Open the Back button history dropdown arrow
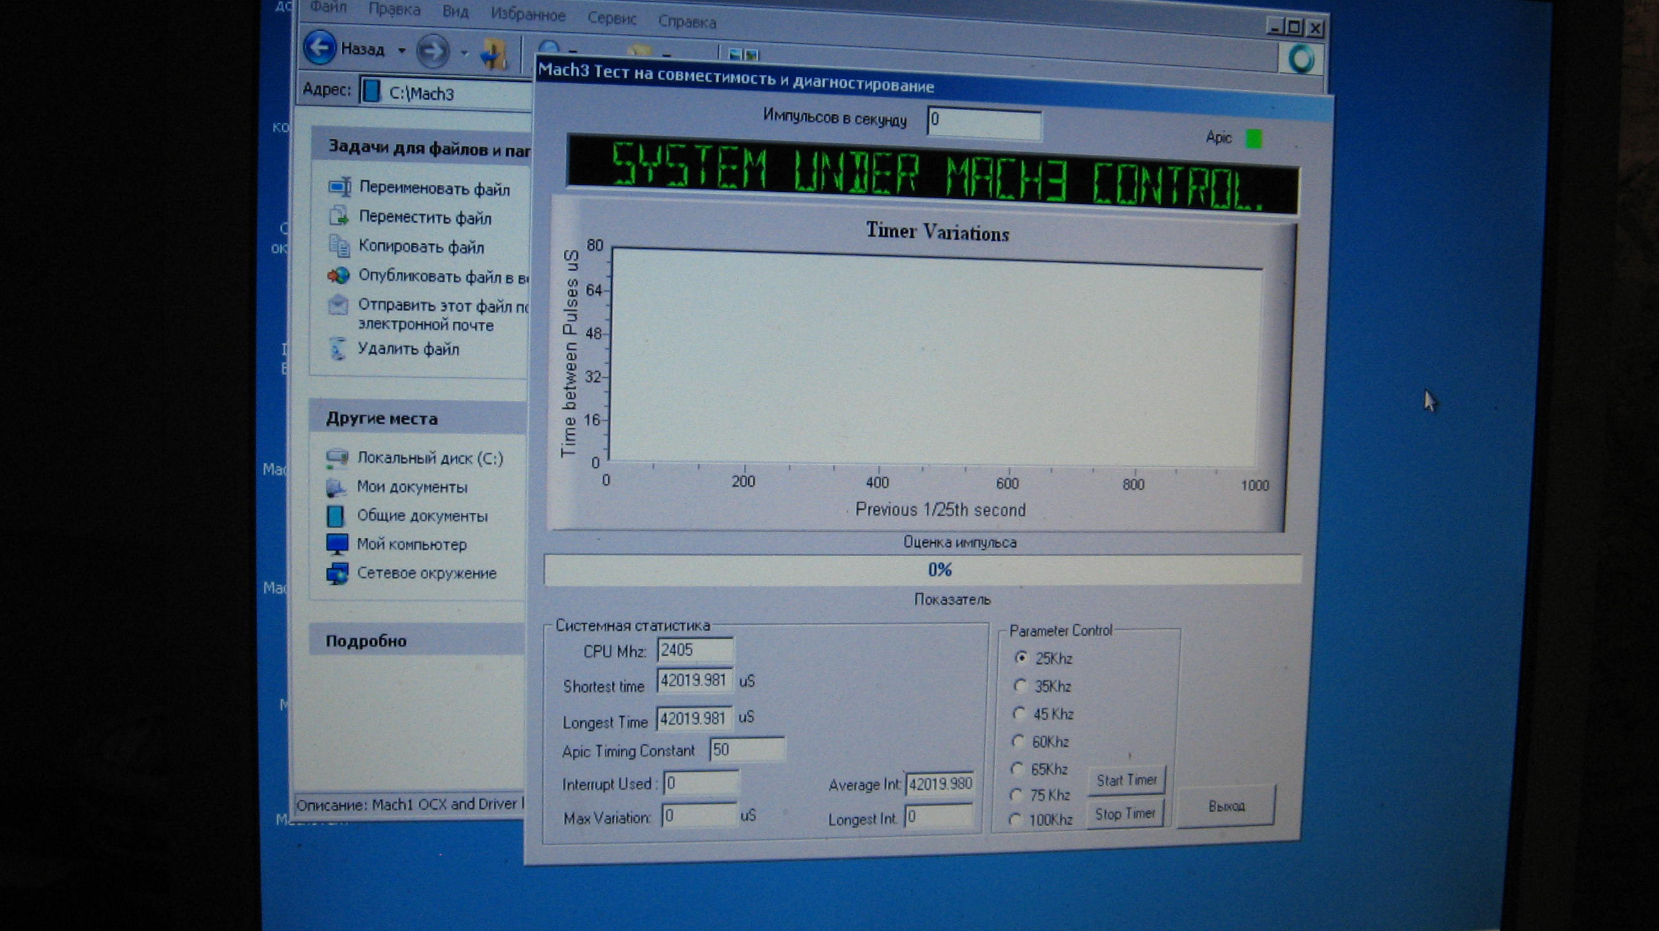Screen dimensions: 1659x931 pyautogui.click(x=401, y=50)
